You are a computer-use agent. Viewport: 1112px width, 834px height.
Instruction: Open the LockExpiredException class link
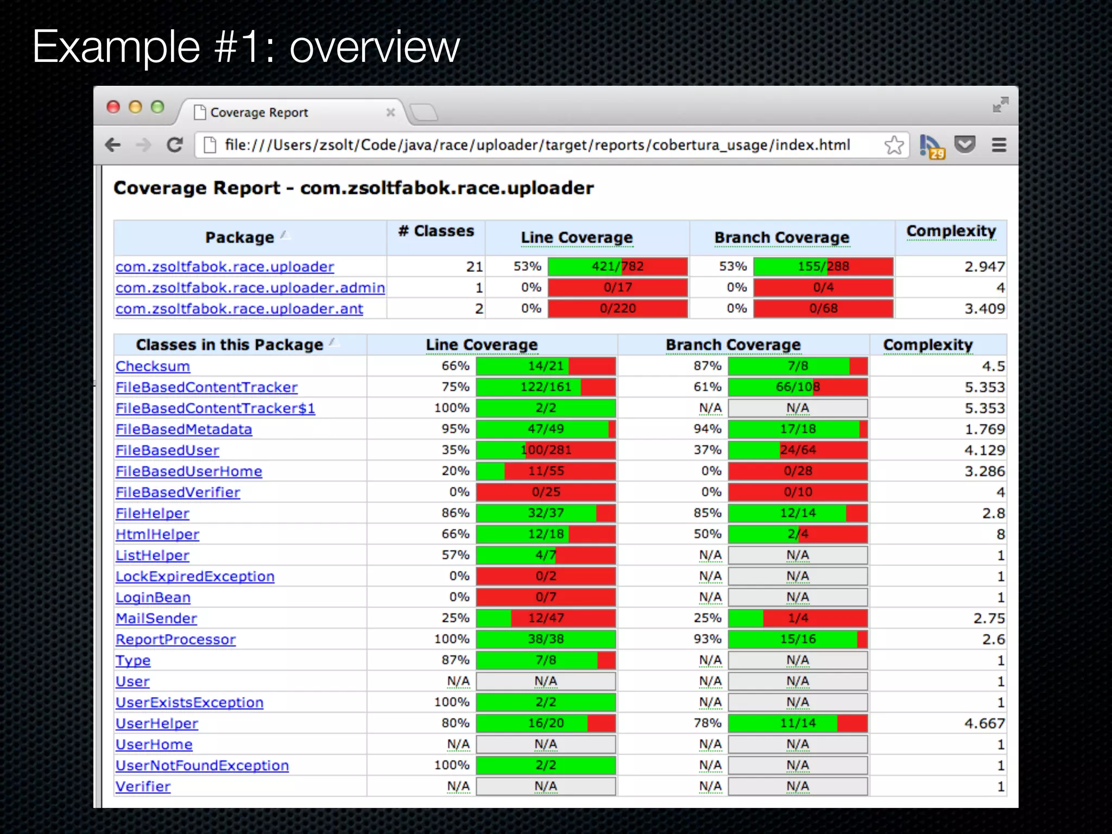coord(195,576)
